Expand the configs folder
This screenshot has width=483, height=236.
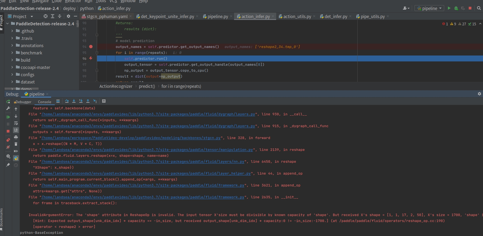[12, 75]
